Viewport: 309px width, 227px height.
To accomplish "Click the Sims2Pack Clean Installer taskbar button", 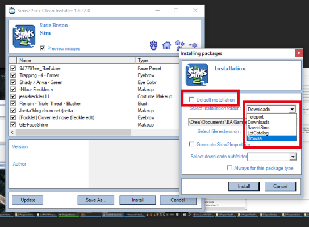I will 113,215.
